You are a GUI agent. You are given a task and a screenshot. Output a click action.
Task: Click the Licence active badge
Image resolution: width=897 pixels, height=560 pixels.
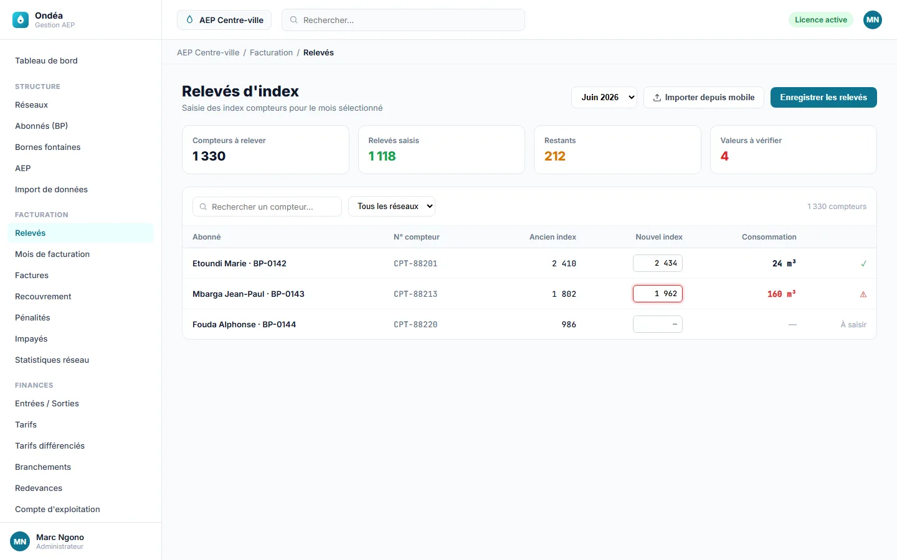[x=821, y=20]
